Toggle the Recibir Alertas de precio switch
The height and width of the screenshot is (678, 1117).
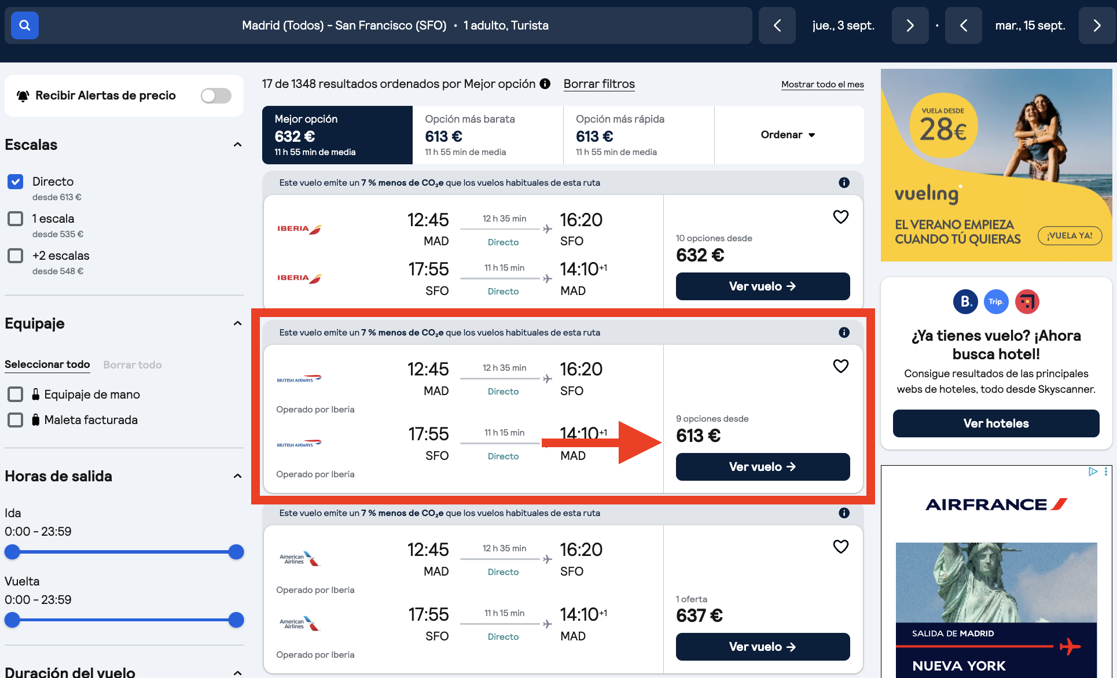pos(215,95)
